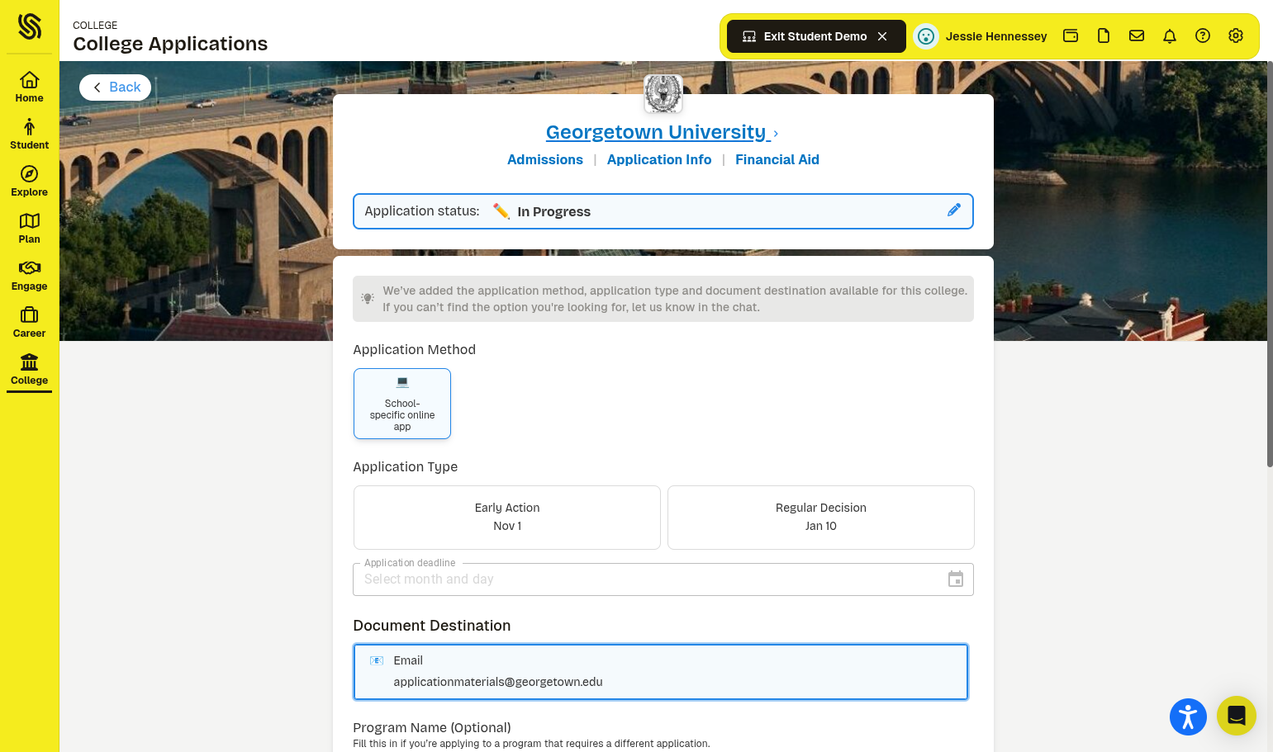Go back with the Back button

[x=116, y=87]
